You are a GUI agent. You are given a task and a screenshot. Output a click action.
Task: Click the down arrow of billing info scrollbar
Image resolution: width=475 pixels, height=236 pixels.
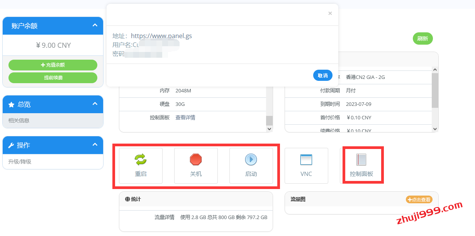[435, 129]
